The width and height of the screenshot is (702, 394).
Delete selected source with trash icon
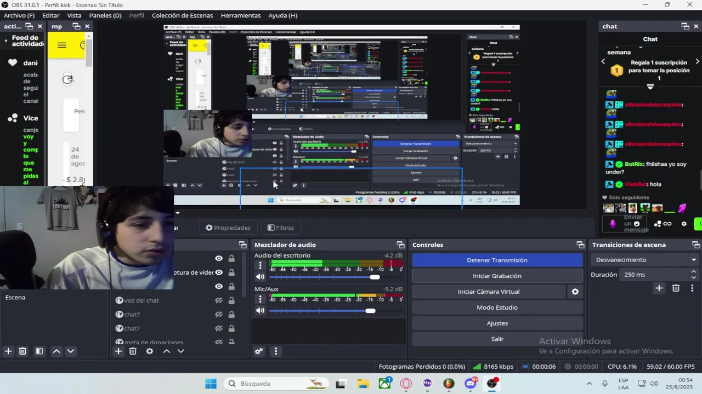(133, 351)
